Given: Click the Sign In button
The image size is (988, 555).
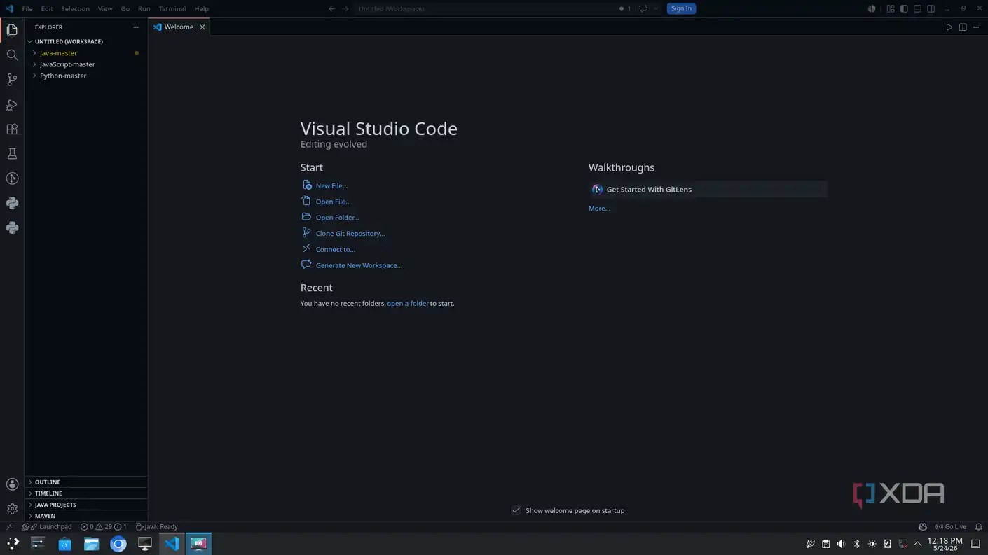Looking at the screenshot, I should click(681, 8).
